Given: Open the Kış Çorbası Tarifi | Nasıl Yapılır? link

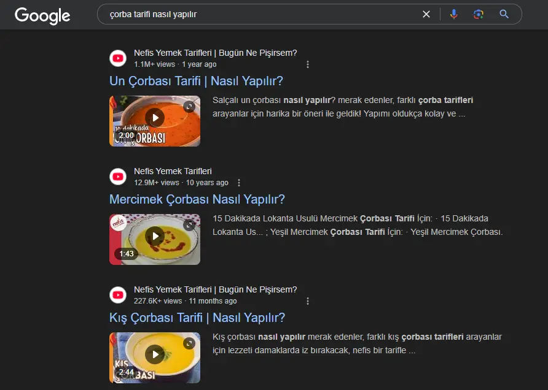Looking at the screenshot, I should tap(197, 318).
